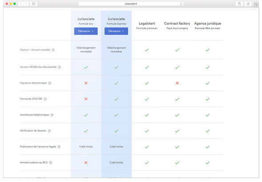The image size is (262, 182).
Task: Reload the page using the refresh icon
Action: [181, 4]
